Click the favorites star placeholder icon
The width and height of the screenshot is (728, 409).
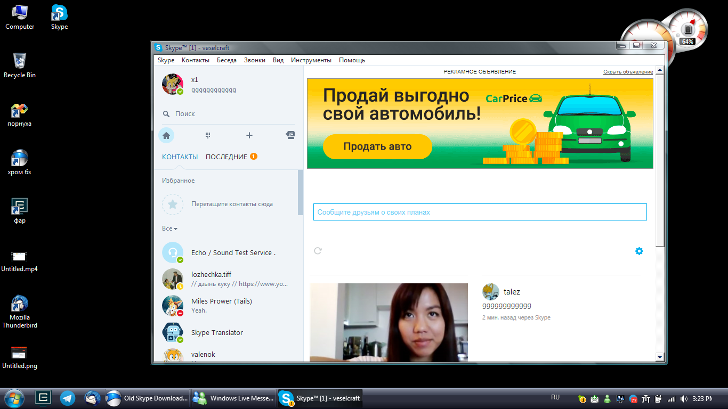173,204
